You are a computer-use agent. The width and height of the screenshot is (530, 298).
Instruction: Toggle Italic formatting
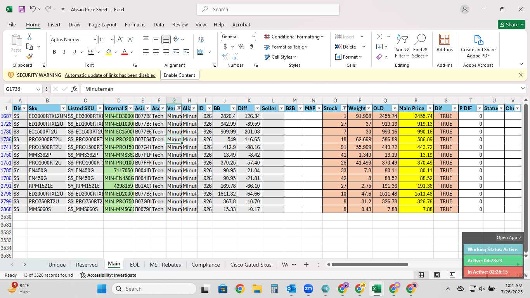(x=64, y=52)
